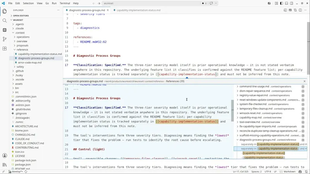Open package.json in explorer
This screenshot has height=174, width=310.
[x=23, y=165]
